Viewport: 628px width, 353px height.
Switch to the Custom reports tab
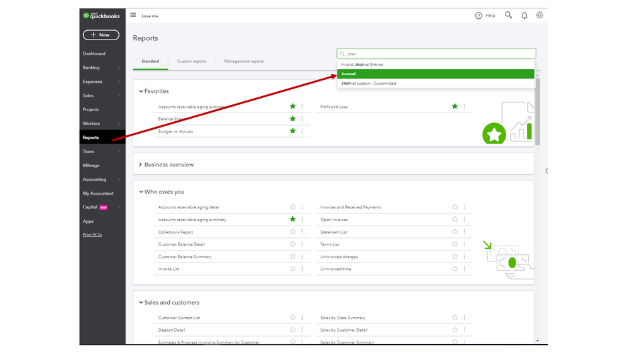click(191, 62)
